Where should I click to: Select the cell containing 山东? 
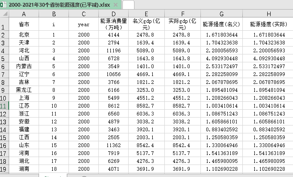point(24,145)
